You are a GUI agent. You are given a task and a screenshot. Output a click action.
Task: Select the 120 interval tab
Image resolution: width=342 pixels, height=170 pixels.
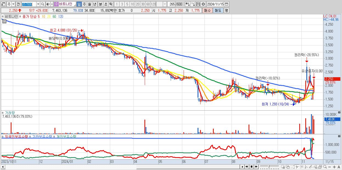153,4
